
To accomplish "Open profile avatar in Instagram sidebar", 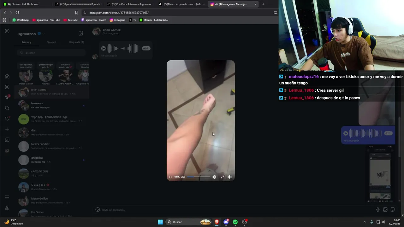I will 7,150.
